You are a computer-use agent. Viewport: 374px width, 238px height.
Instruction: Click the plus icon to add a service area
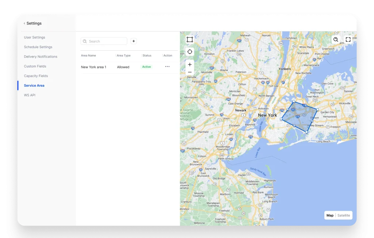[x=133, y=41]
